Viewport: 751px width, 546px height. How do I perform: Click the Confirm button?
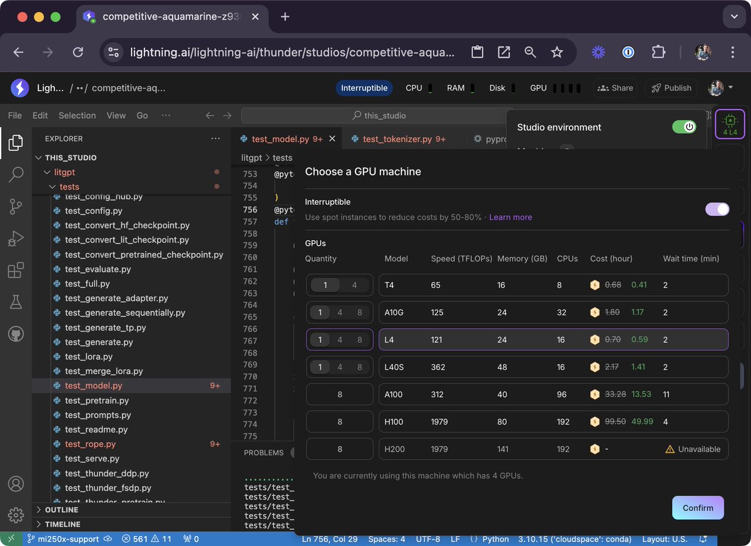(698, 508)
